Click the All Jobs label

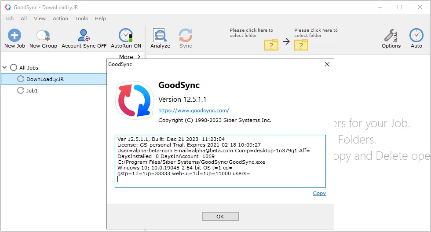pos(29,68)
